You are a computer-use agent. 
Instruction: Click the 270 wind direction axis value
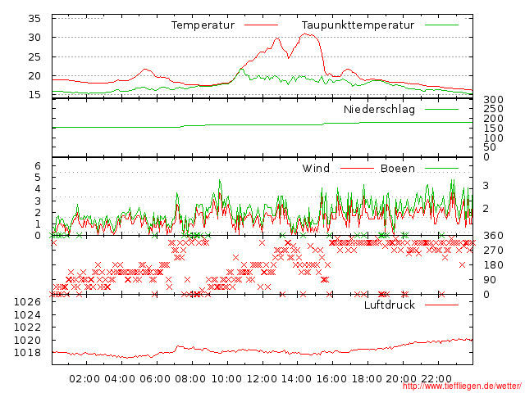click(494, 251)
